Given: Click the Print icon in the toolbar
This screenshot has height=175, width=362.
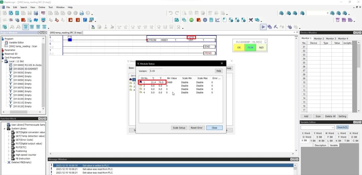Looking at the screenshot, I should [82, 13].
